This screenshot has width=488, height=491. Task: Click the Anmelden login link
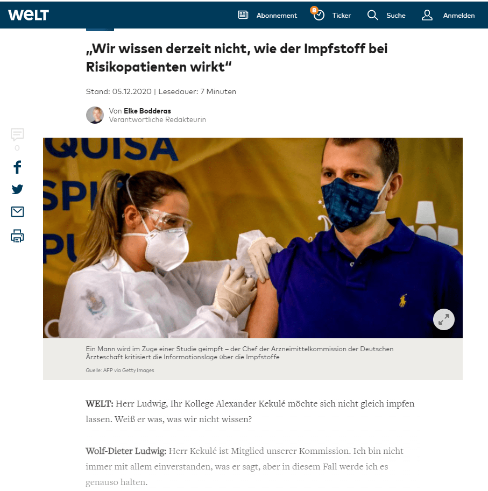[x=458, y=16]
